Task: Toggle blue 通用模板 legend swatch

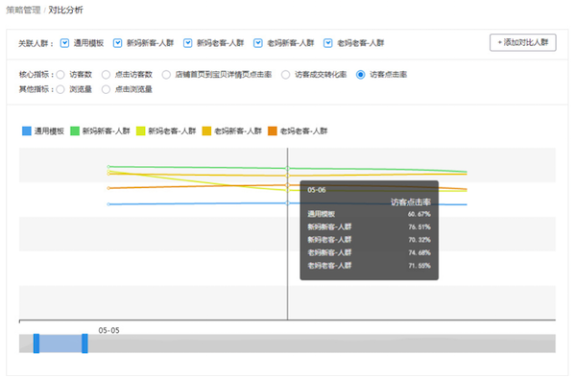Action: pyautogui.click(x=27, y=131)
